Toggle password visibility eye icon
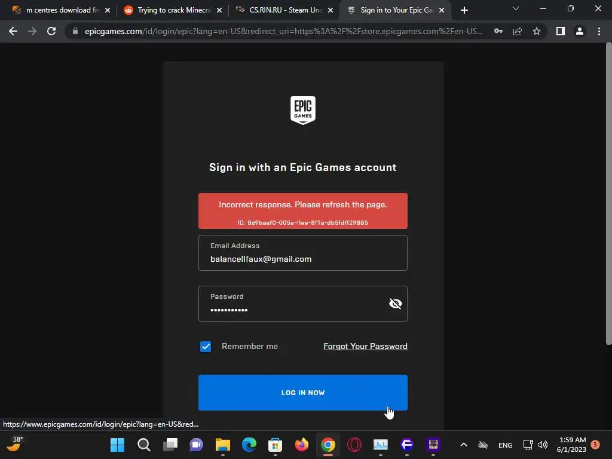Image resolution: width=612 pixels, height=459 pixels. [x=396, y=304]
